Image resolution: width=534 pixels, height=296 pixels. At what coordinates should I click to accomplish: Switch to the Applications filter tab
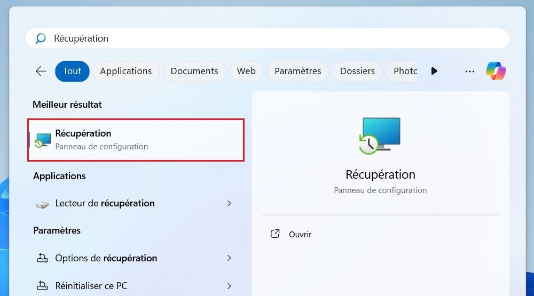(126, 71)
